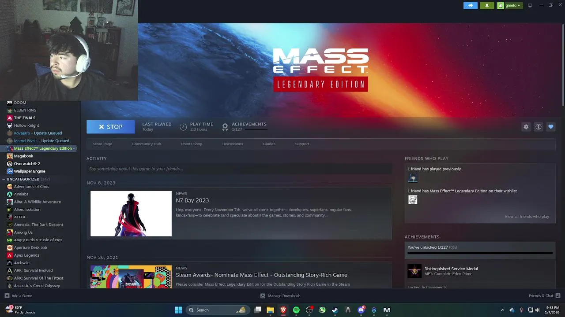Open the Discussions tab
The image size is (565, 317).
pyautogui.click(x=233, y=144)
